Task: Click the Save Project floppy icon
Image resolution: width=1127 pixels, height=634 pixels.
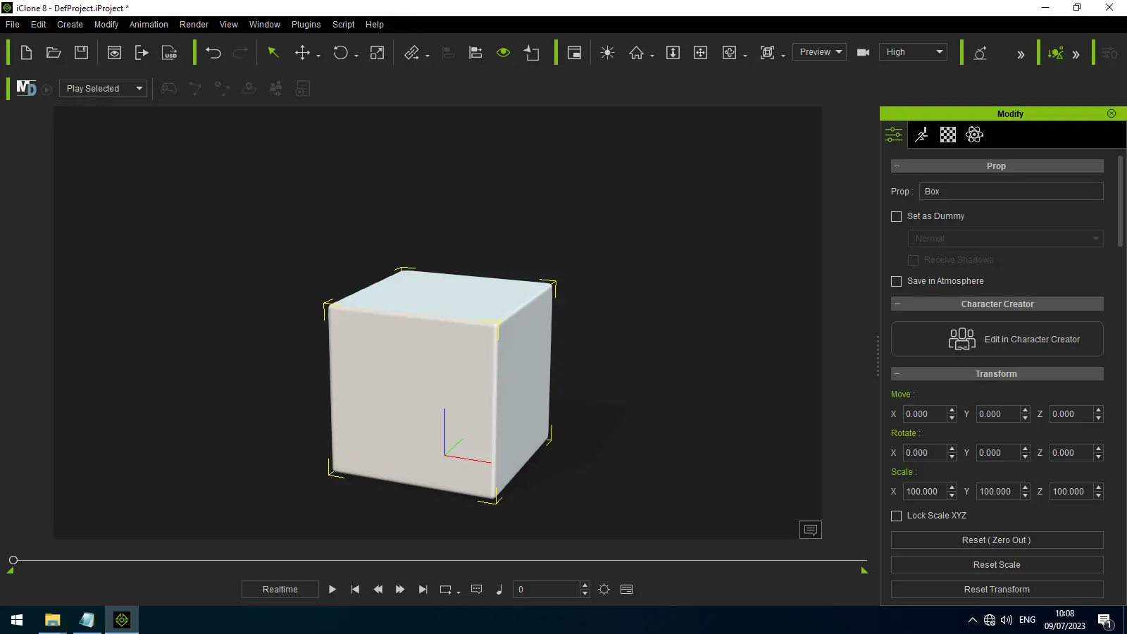Action: coord(82,53)
